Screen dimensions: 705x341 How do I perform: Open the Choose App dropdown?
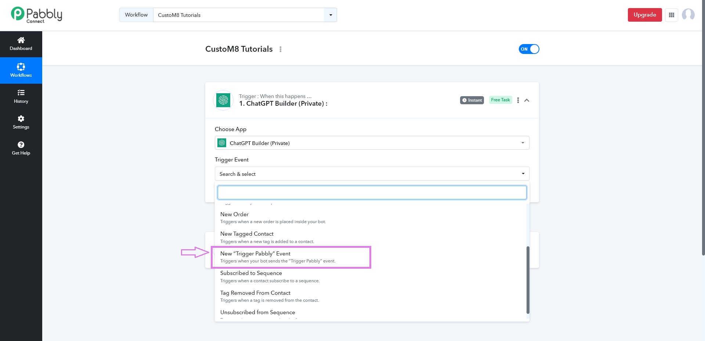pyautogui.click(x=372, y=143)
